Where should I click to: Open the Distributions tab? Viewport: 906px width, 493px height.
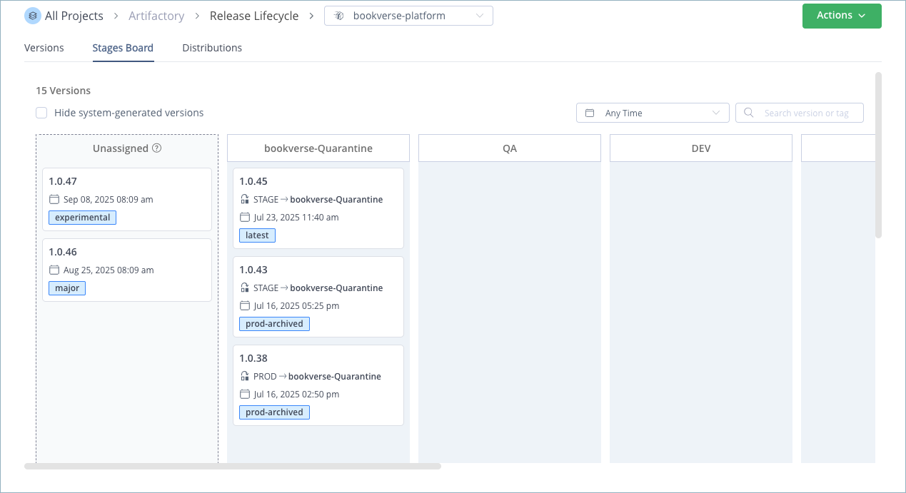[x=212, y=48]
